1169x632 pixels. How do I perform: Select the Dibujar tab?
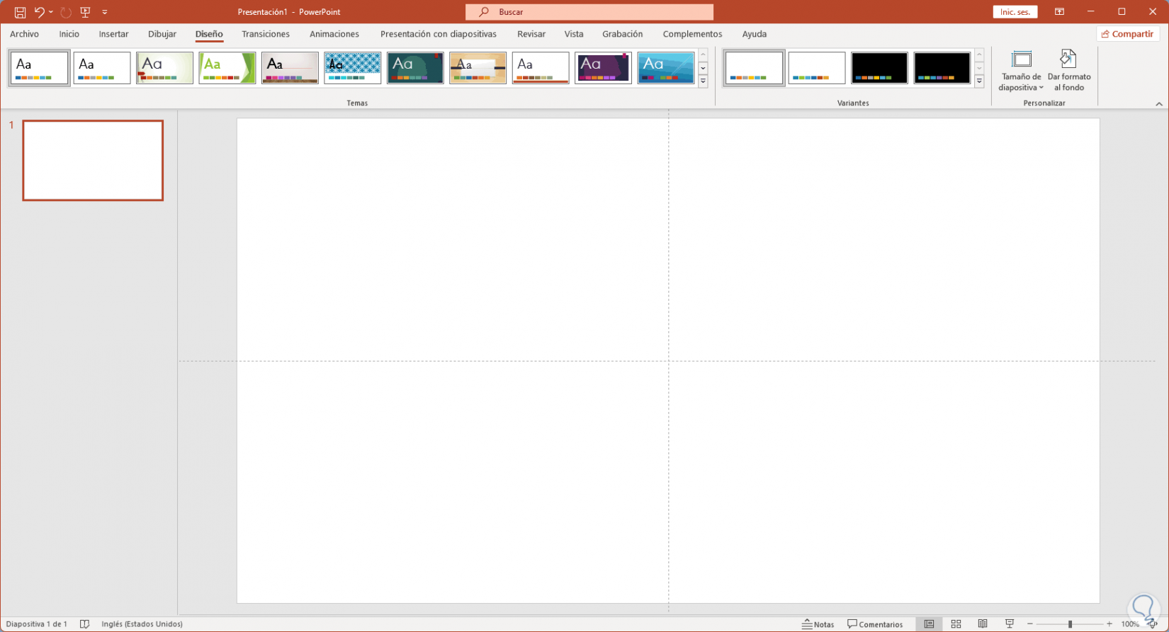[x=162, y=34]
